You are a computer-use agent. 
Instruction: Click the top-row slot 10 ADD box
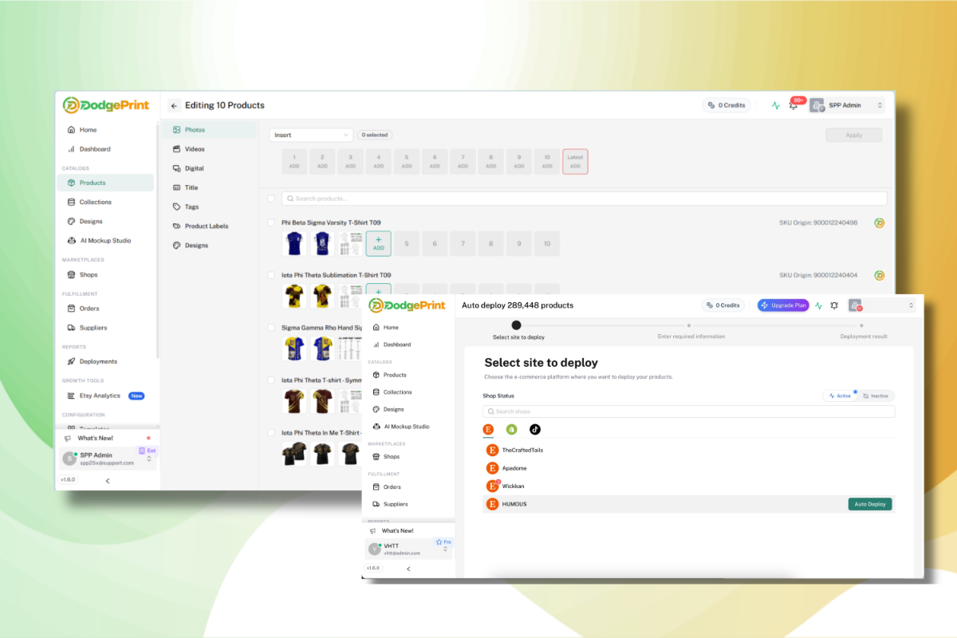[x=547, y=162]
